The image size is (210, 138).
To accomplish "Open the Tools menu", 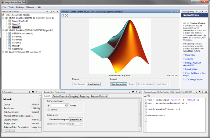I will coord(11,7).
